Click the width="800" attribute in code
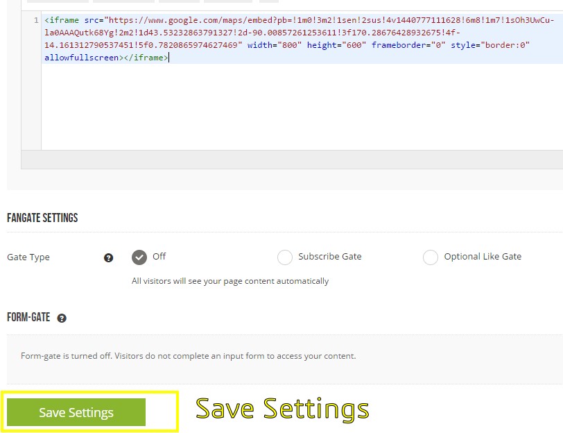The width and height of the screenshot is (563, 433). (275, 45)
